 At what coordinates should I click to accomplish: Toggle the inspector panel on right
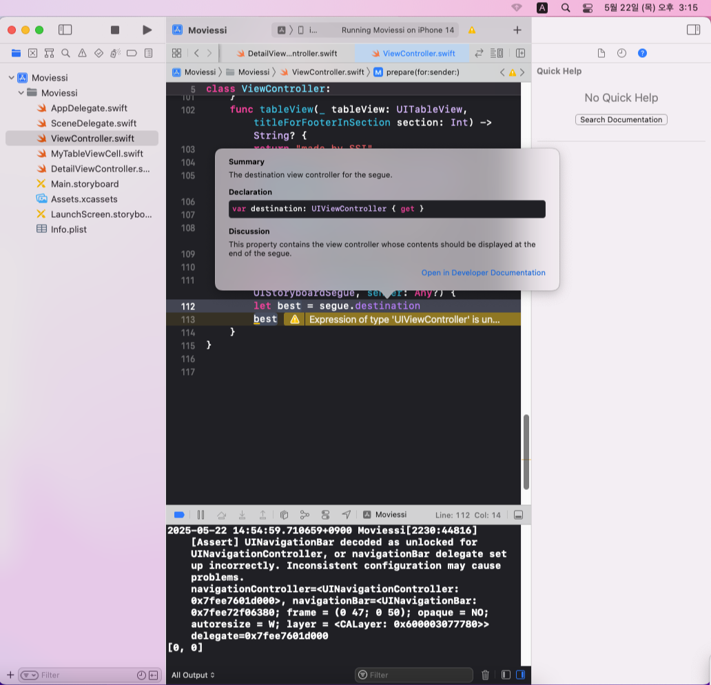(x=693, y=30)
